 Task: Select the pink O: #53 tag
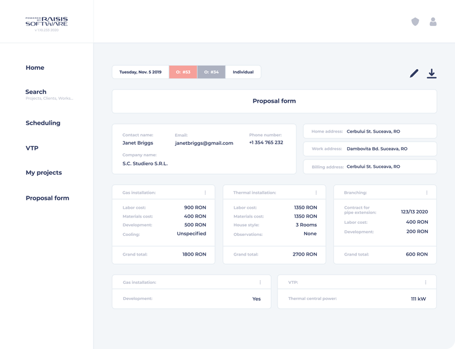[x=183, y=72]
